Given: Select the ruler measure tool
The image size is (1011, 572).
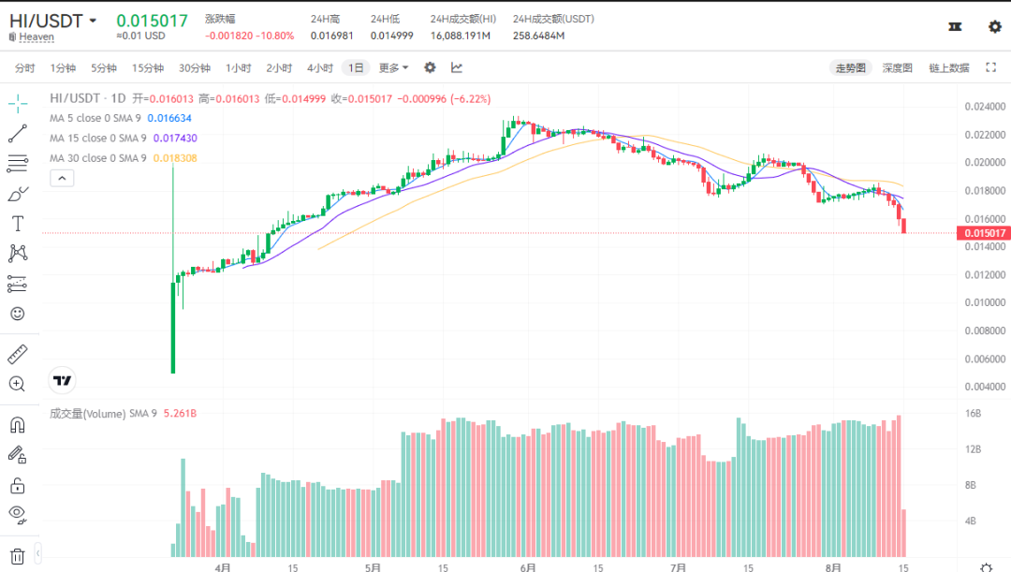Looking at the screenshot, I should click(x=17, y=354).
